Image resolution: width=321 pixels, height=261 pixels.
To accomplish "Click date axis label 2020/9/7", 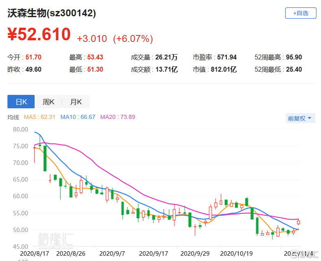I will [x=112, y=254].
